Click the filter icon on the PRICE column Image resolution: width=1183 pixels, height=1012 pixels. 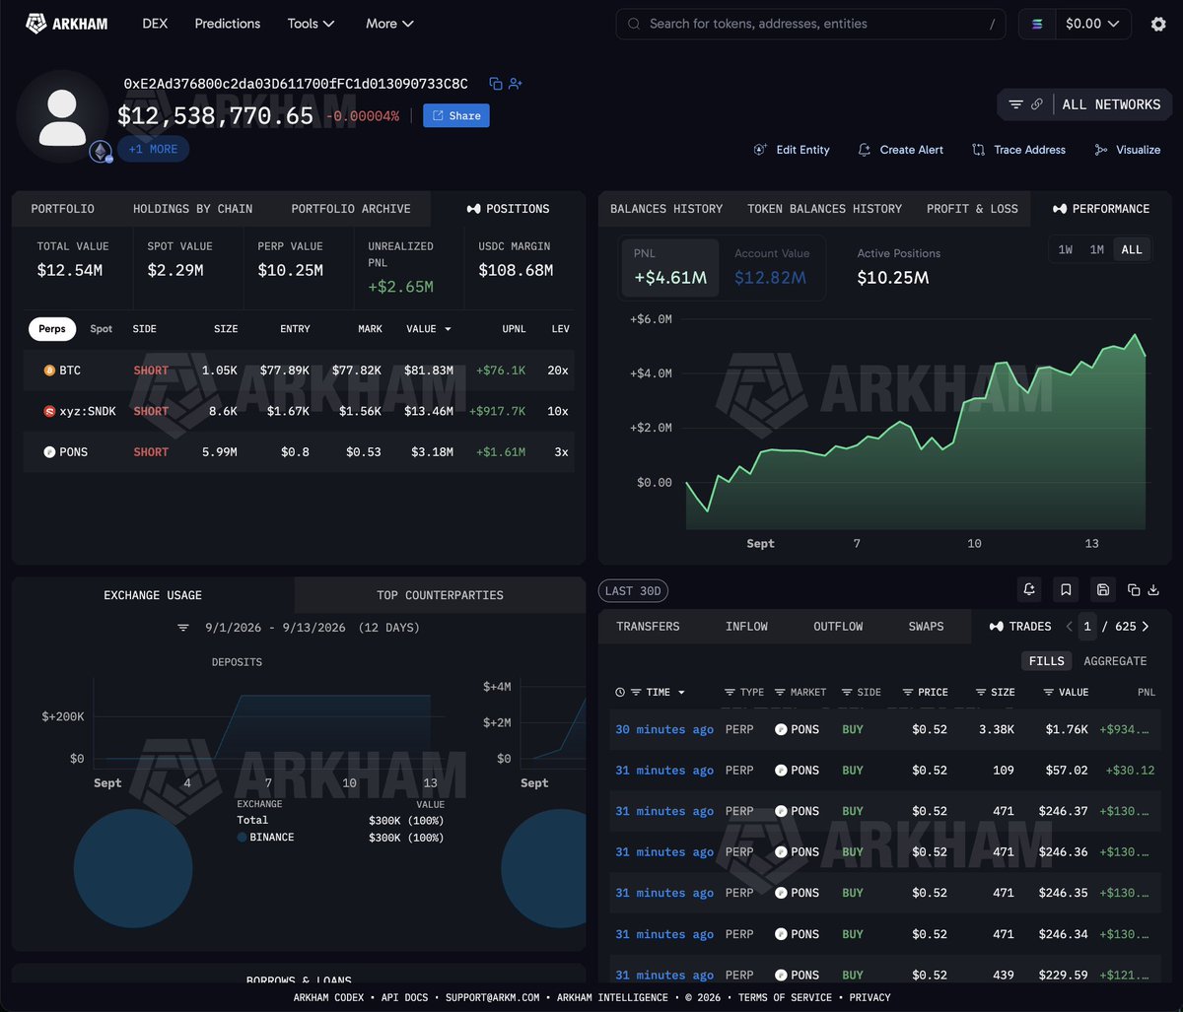coord(908,693)
